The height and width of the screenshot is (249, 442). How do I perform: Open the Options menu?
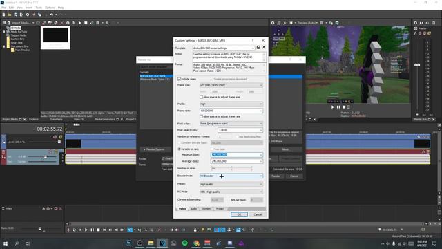50,8
